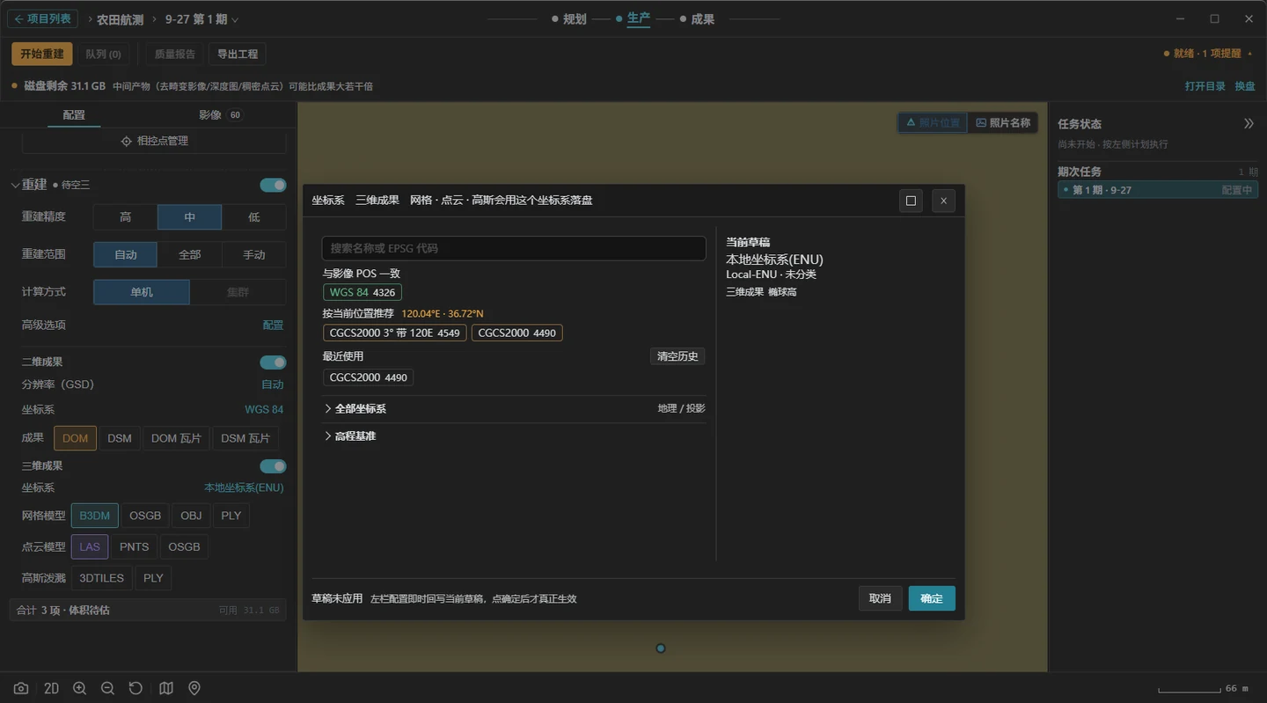
Task: Click the 打开目录 link
Action: (1205, 86)
